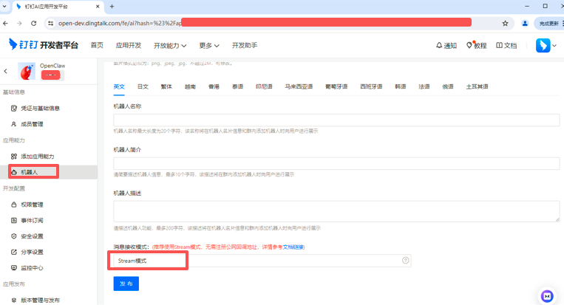Click the back chevron beside OpenClaw
Screen dimensions: 564x305
pyautogui.click(x=5, y=71)
